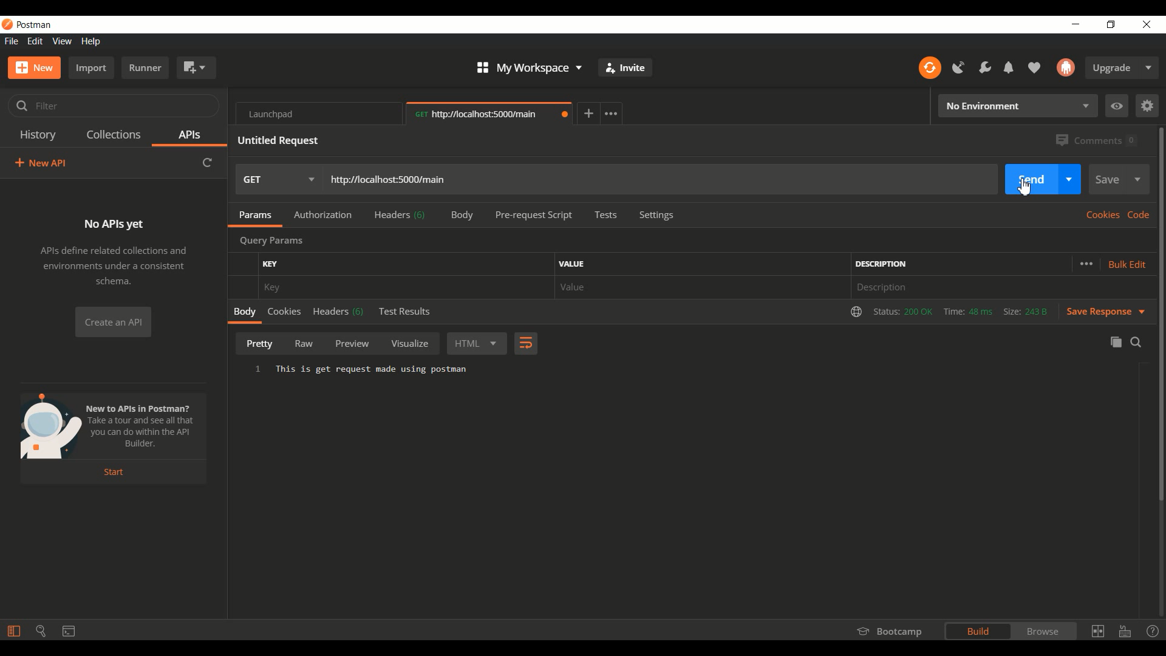Image resolution: width=1166 pixels, height=656 pixels.
Task: Show environment quick look eye icon
Action: (1117, 106)
